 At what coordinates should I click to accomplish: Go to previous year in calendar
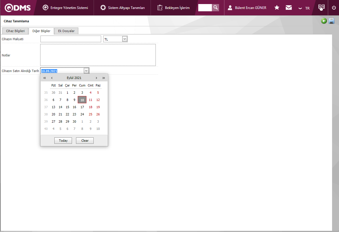(45, 78)
